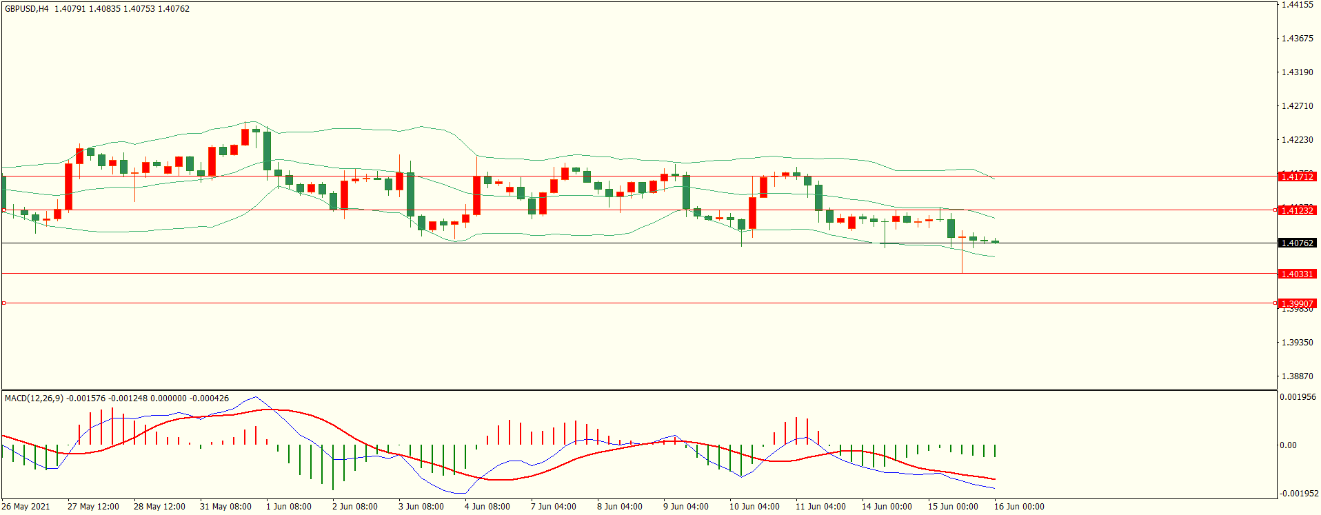This screenshot has height=515, width=1321.
Task: Click the red 1.41232 price tag
Action: pyautogui.click(x=1297, y=210)
